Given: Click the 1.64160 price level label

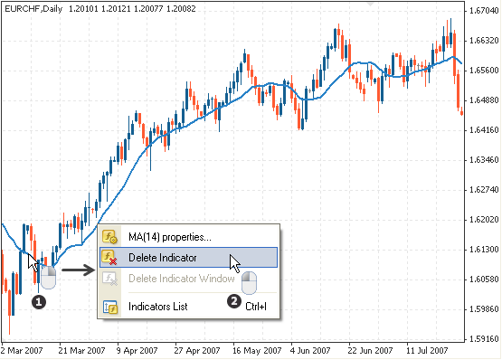Looking at the screenshot, I should point(484,130).
